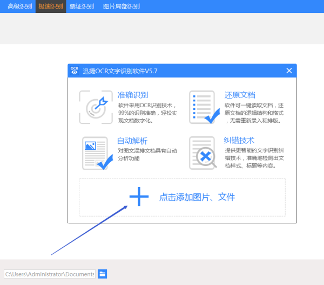Click the 还原文档 heading
The height and width of the screenshot is (285, 324).
point(240,95)
